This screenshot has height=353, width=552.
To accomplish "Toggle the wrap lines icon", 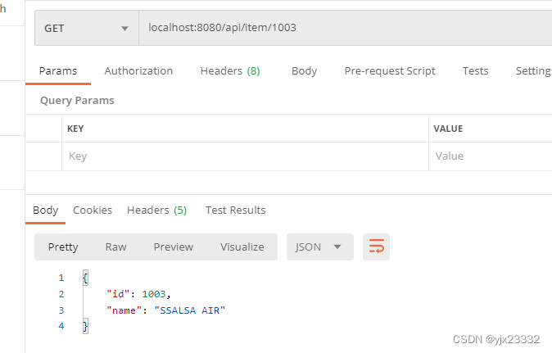I will tap(377, 247).
